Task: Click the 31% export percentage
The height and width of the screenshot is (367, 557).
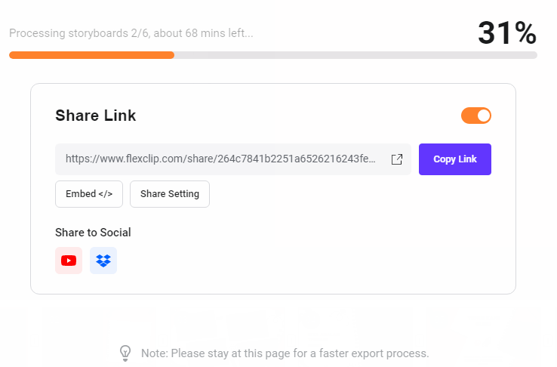Action: coord(507,33)
